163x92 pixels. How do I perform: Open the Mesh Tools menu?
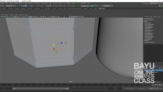coord(37,3)
